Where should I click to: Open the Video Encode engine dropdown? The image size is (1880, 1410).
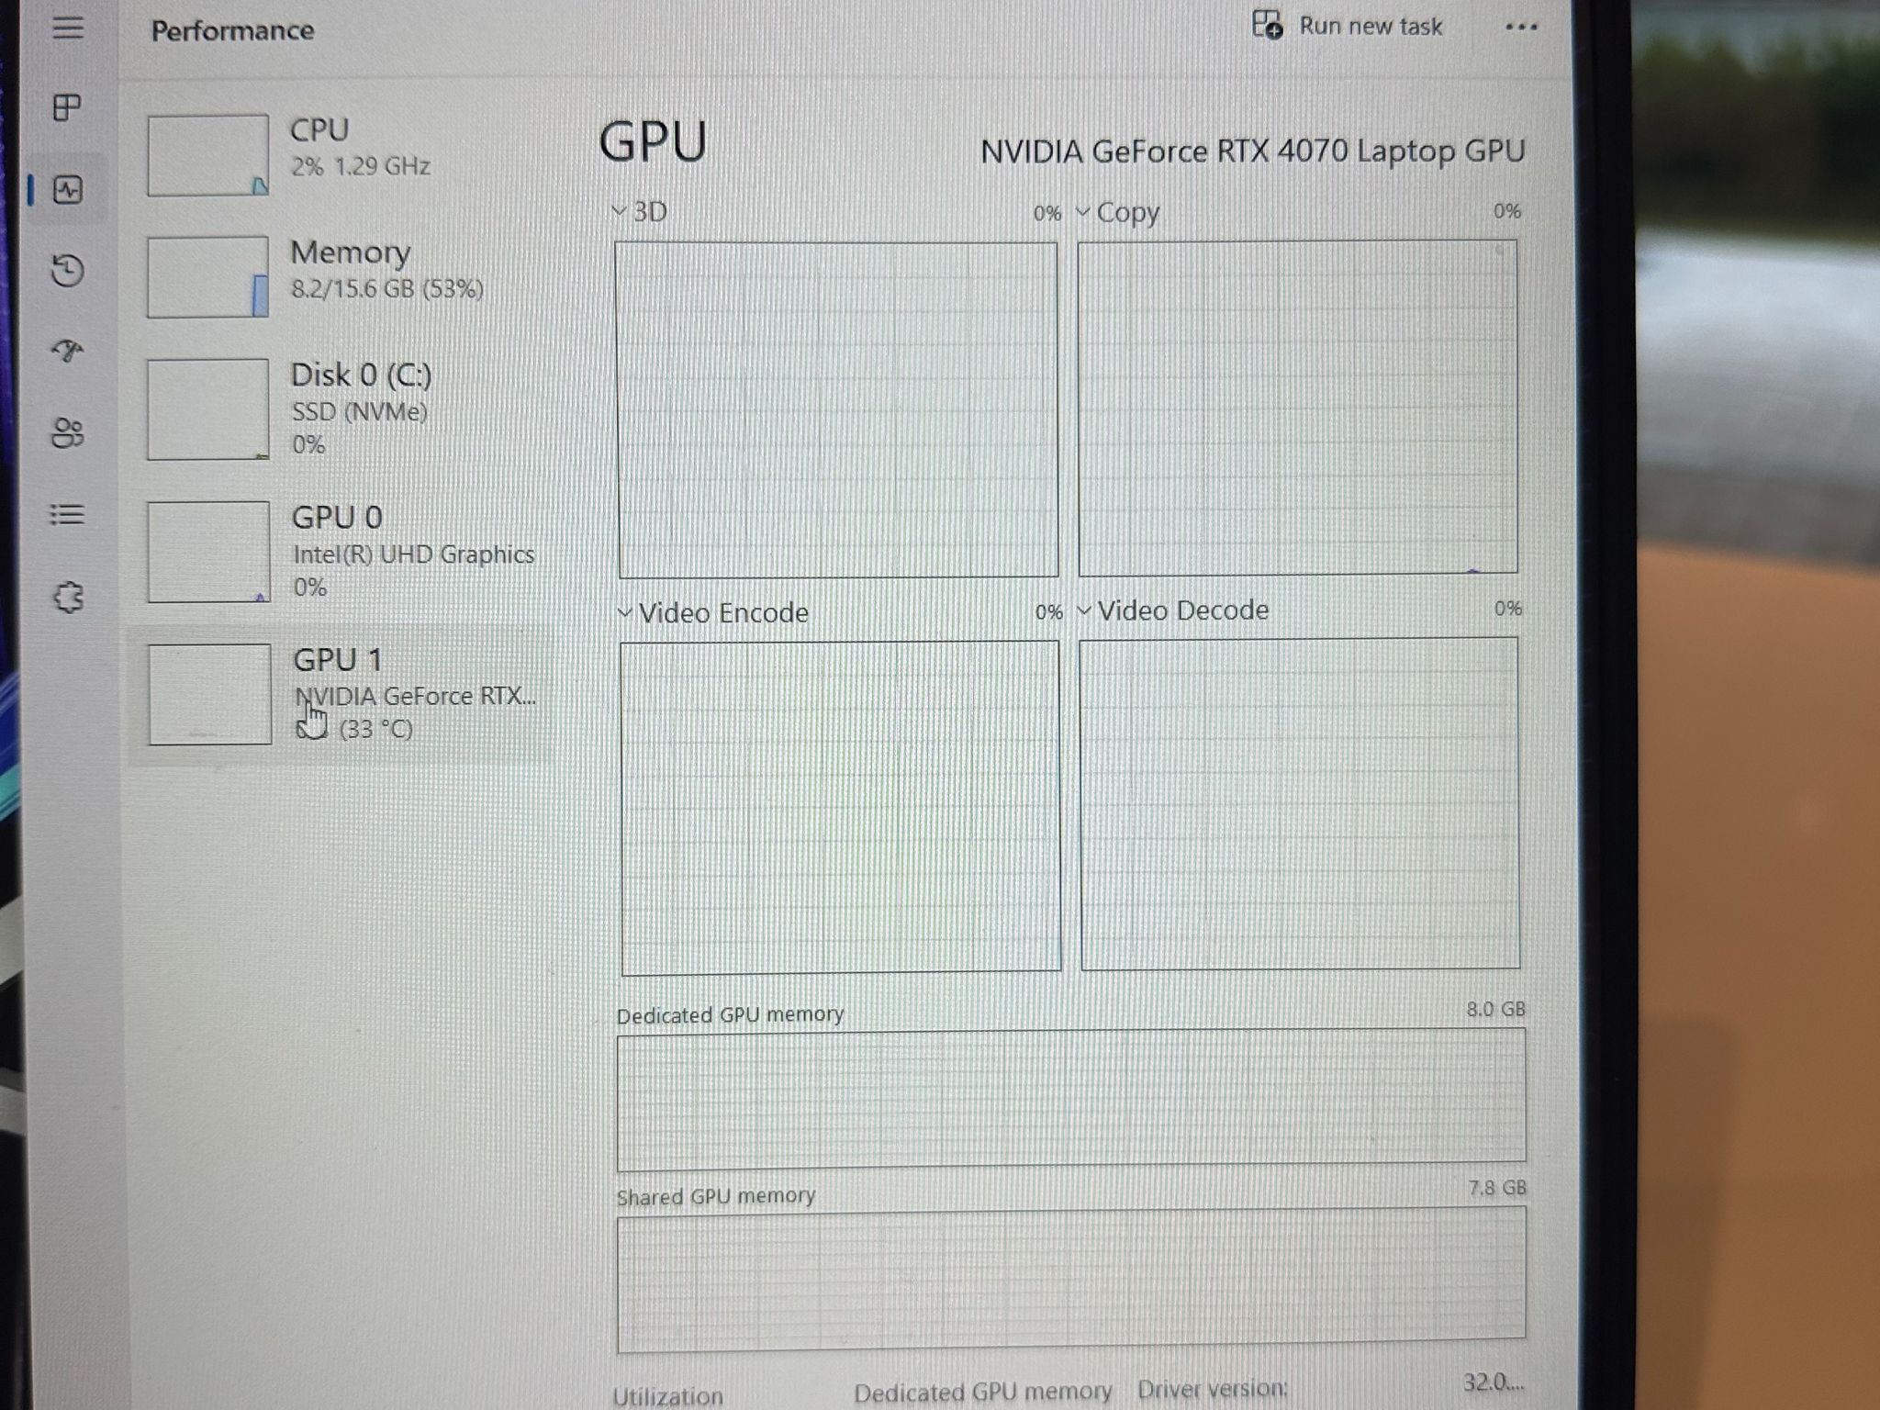click(x=713, y=612)
